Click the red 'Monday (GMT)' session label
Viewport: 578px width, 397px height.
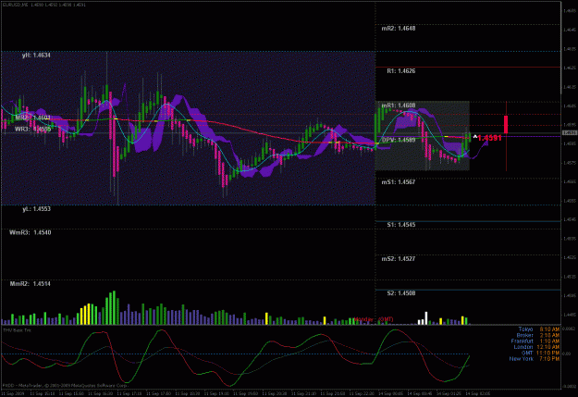(x=374, y=319)
